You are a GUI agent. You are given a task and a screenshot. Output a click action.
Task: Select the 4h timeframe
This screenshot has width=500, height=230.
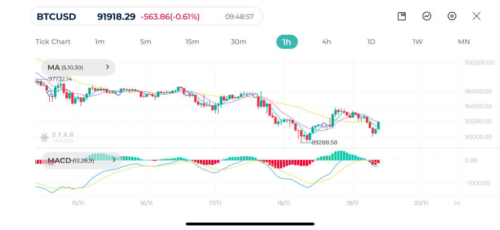[x=326, y=42]
